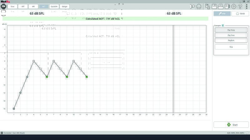Click the AUD: AWRC REM: AWRC status text

point(236,133)
